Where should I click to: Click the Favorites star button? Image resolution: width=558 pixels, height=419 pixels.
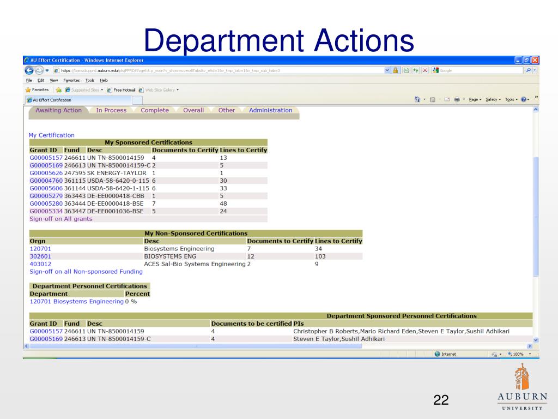pyautogui.click(x=37, y=90)
